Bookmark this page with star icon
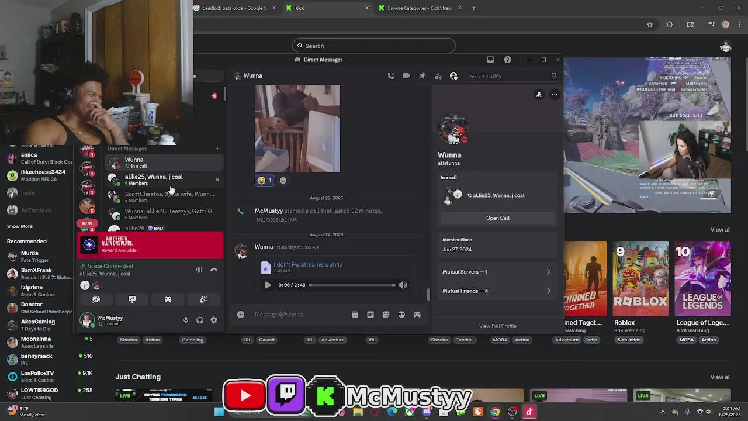The width and height of the screenshot is (748, 421). point(649,25)
